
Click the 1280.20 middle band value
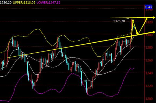[6, 2]
